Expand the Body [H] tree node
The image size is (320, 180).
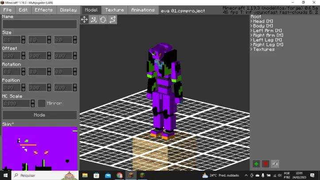tap(251, 26)
